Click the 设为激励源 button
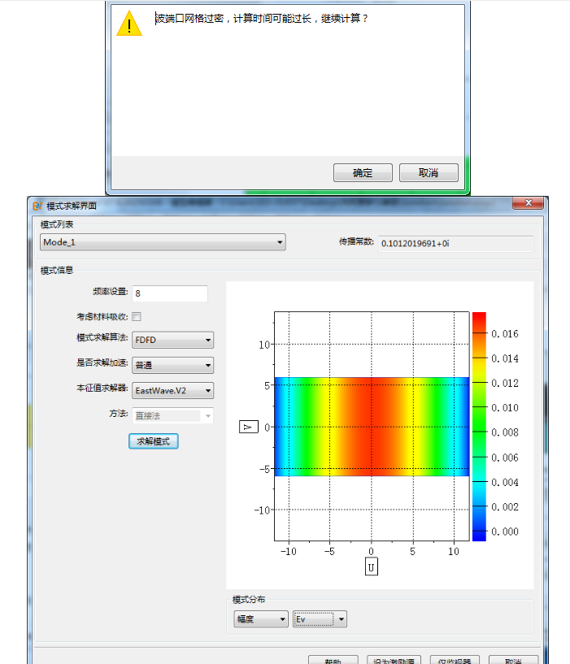 tap(394, 661)
